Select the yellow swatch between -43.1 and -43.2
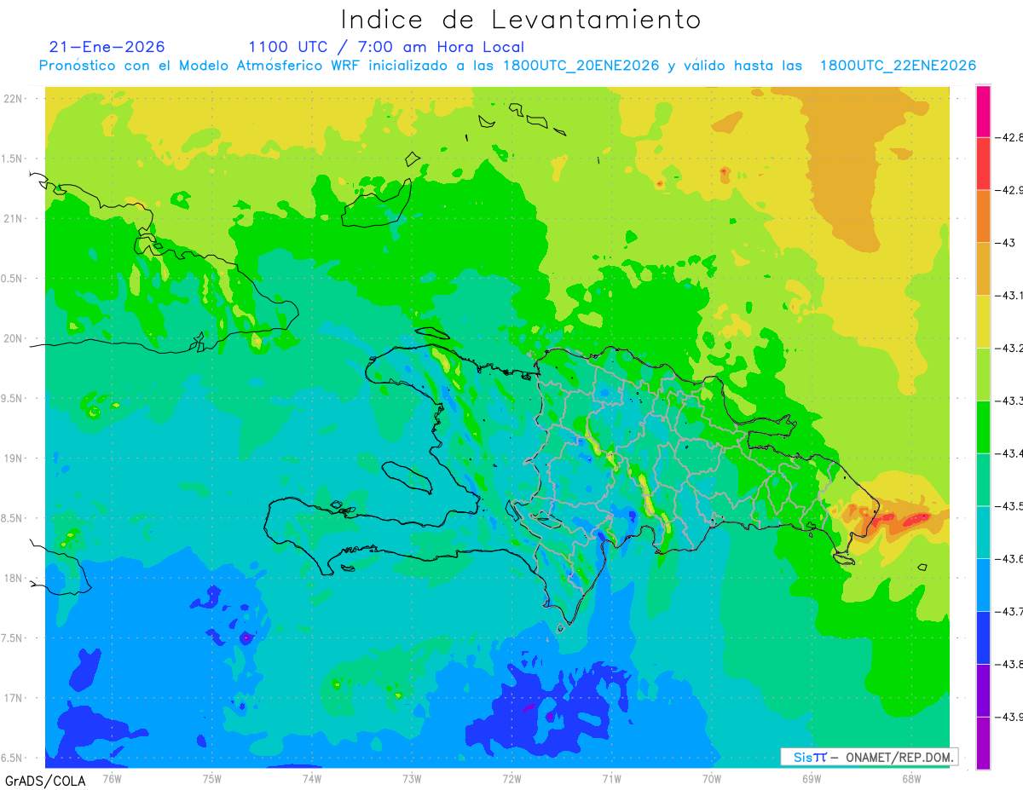Viewport: 1023px width, 790px height. (983, 322)
